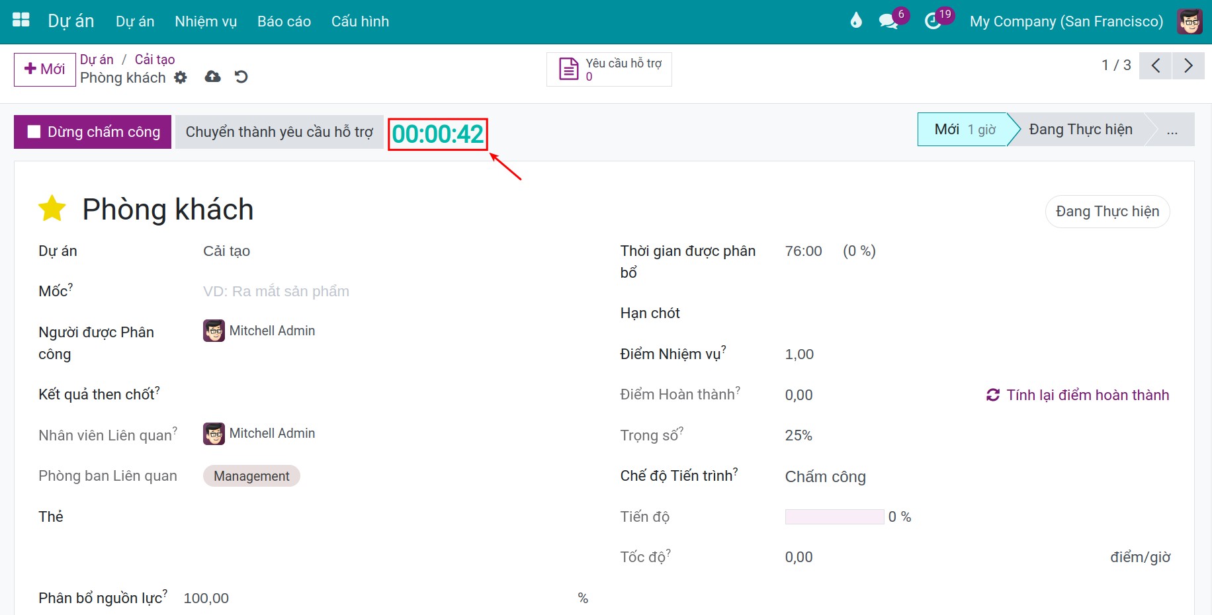Open the Dự án menu item
Screen dimensions: 1212x615
pyautogui.click(x=135, y=21)
